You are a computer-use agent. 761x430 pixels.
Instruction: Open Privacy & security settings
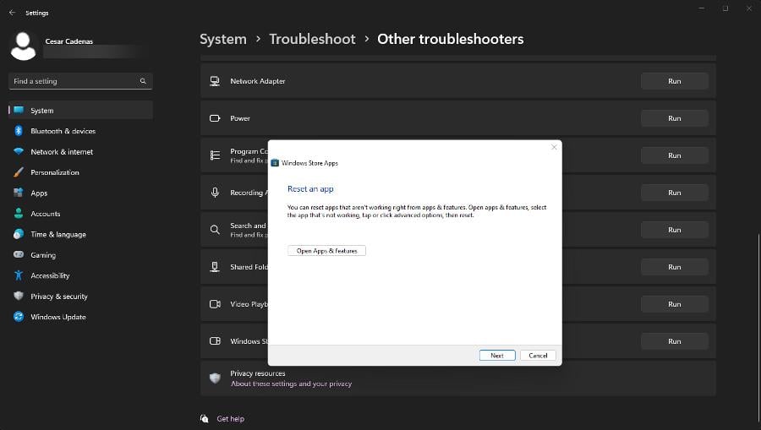[x=80, y=297]
